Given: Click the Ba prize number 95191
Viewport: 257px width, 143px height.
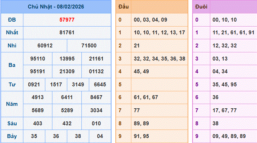Looking at the screenshot, I should click(38, 71).
